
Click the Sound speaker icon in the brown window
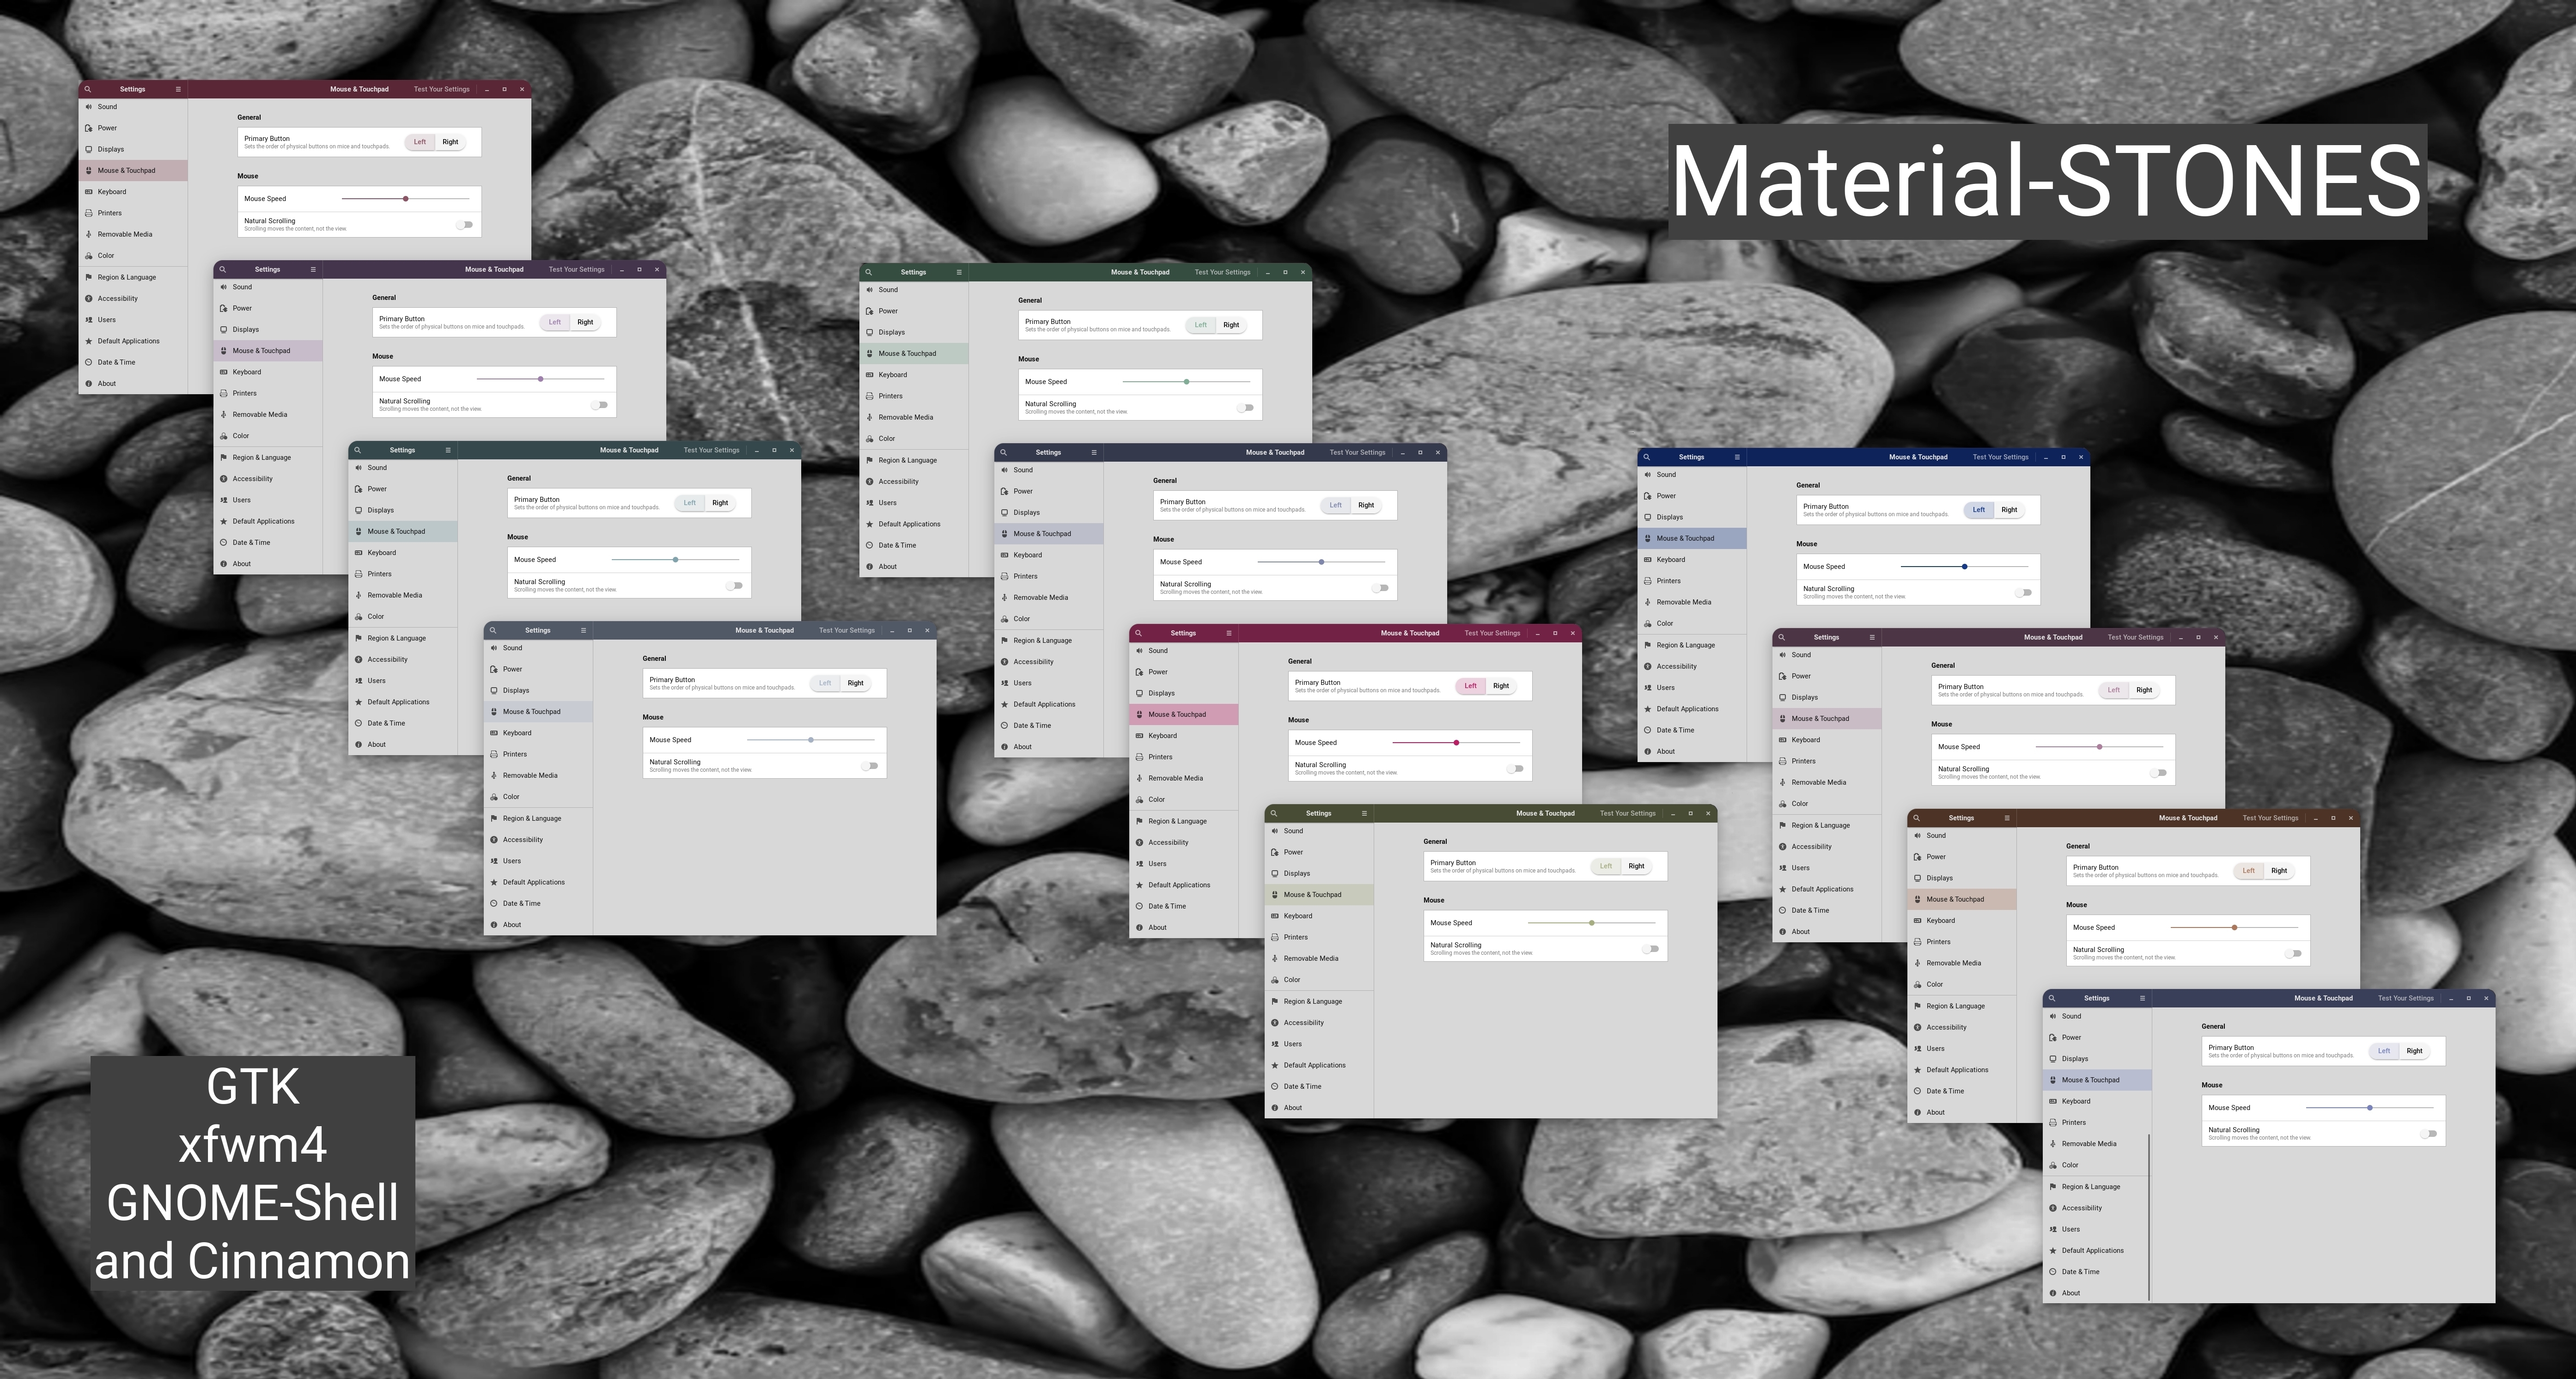[1917, 836]
